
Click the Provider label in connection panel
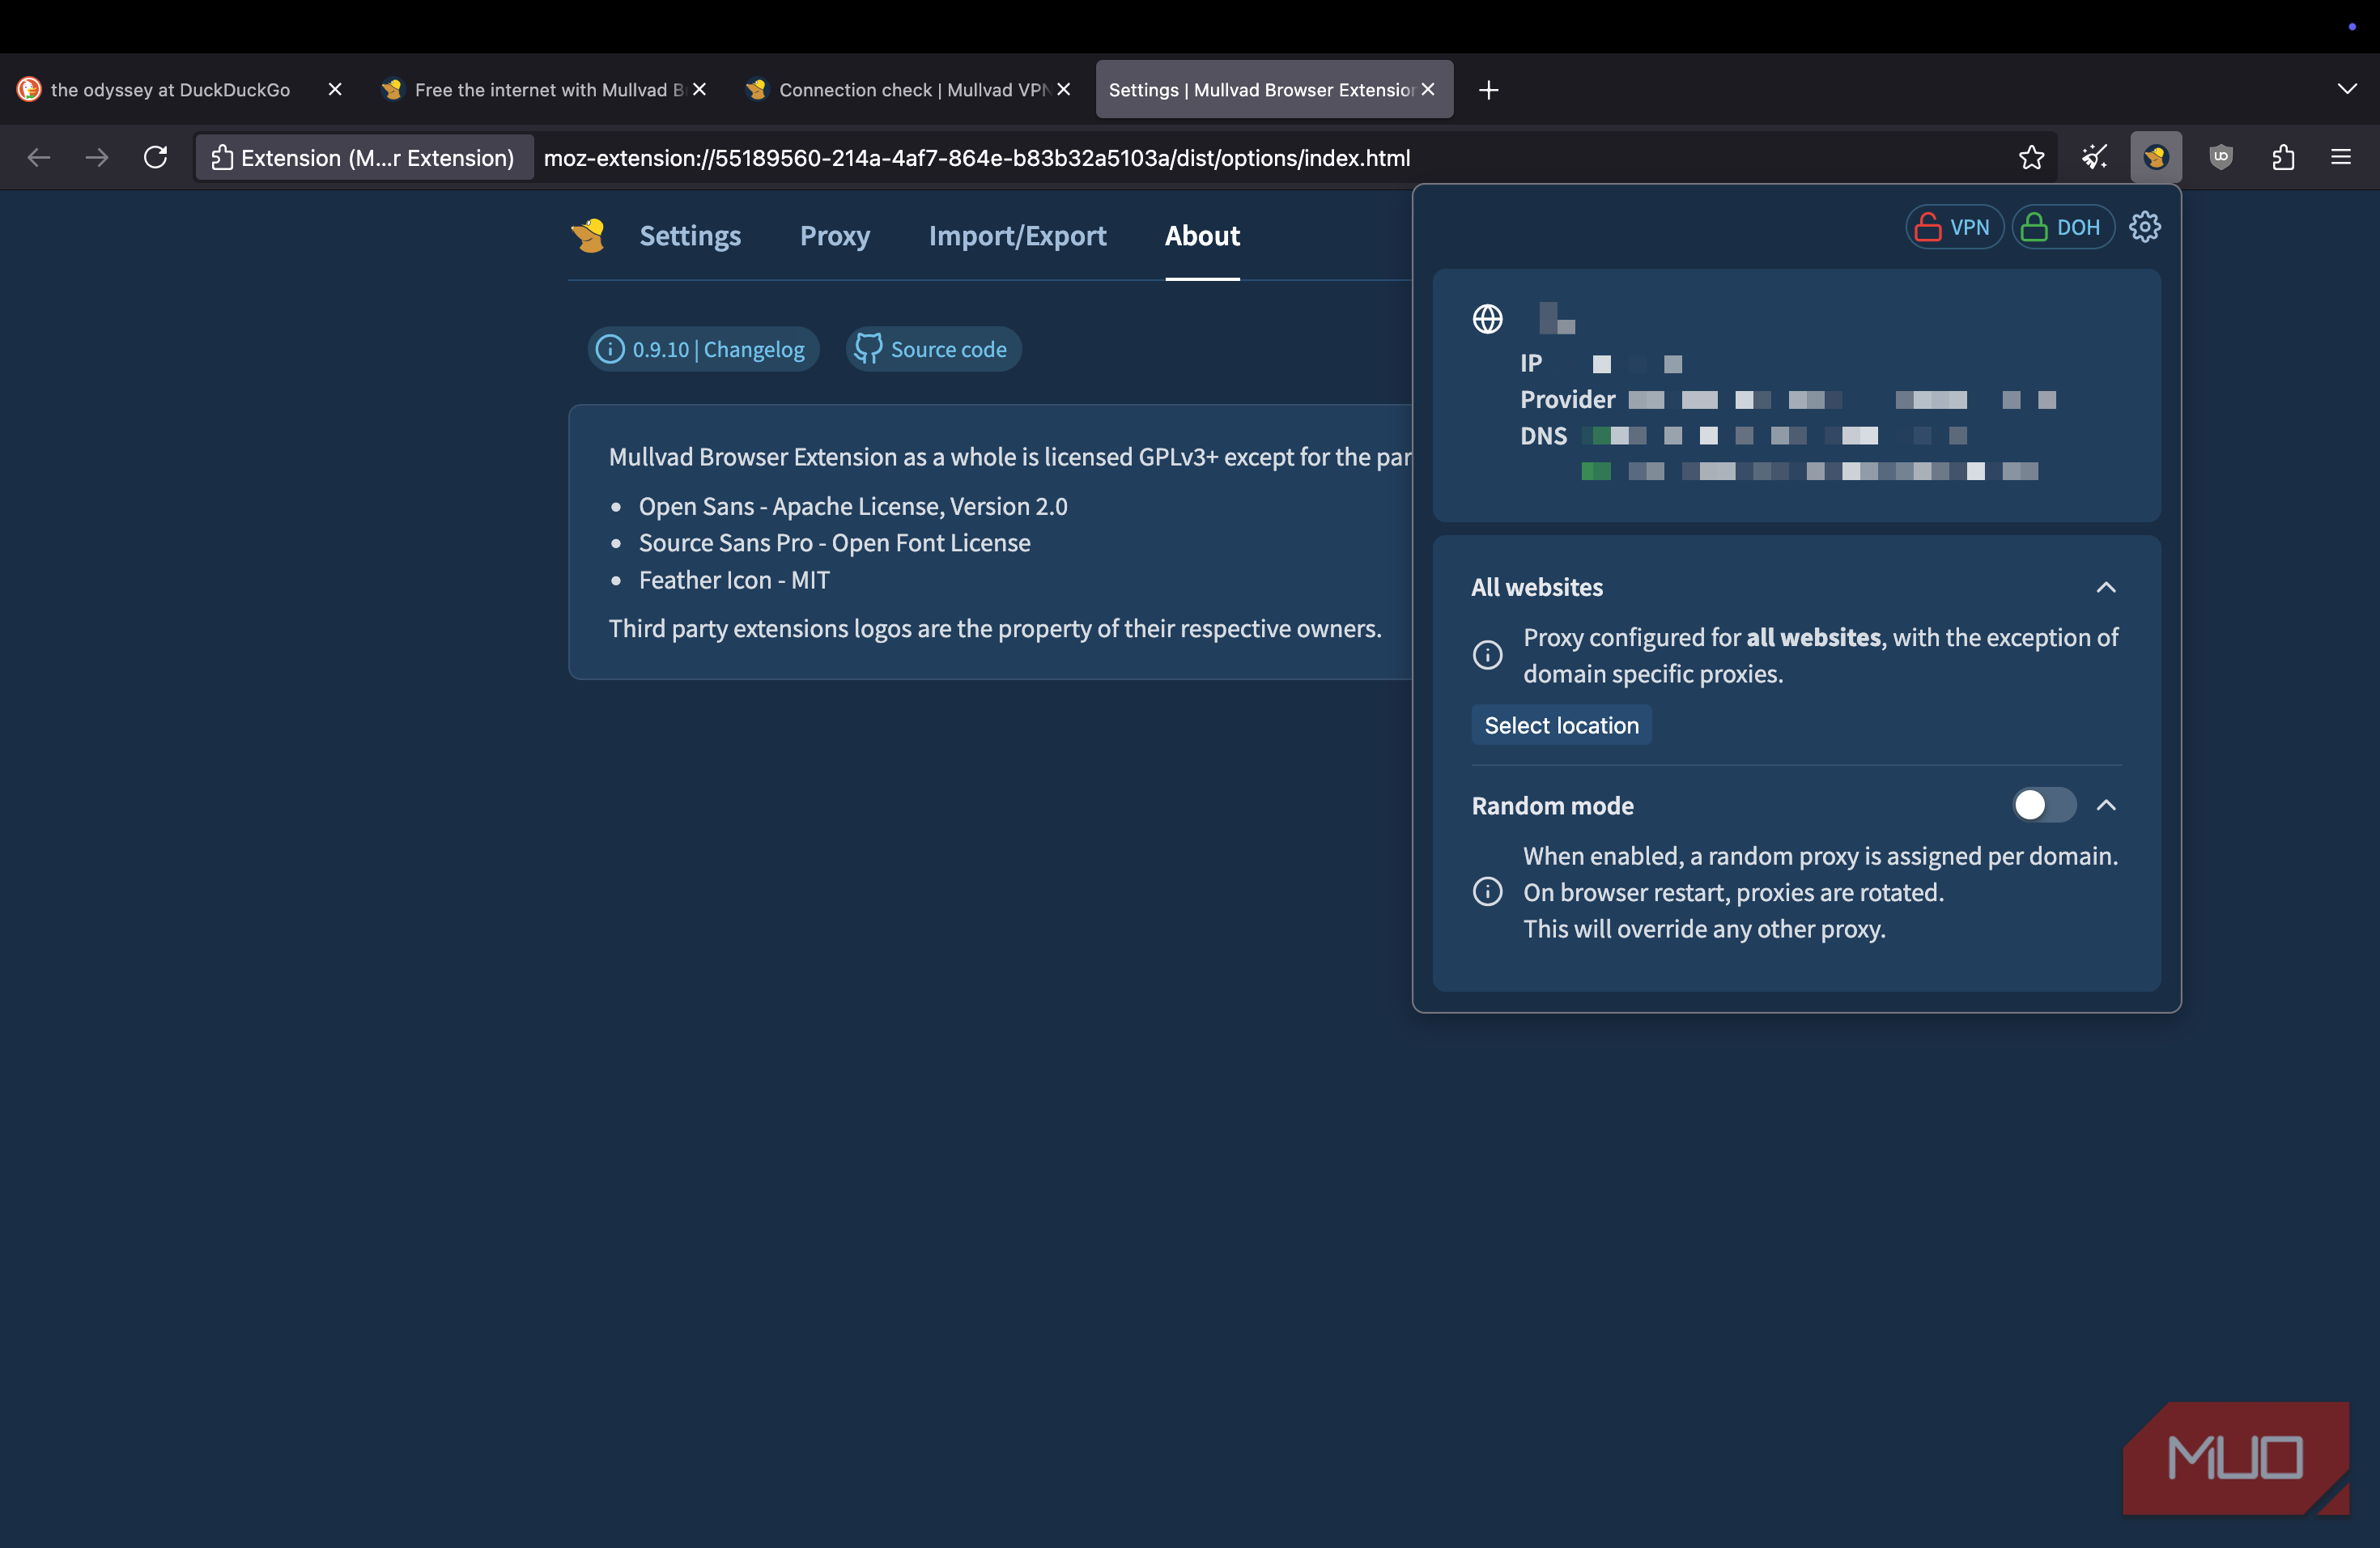[1567, 400]
